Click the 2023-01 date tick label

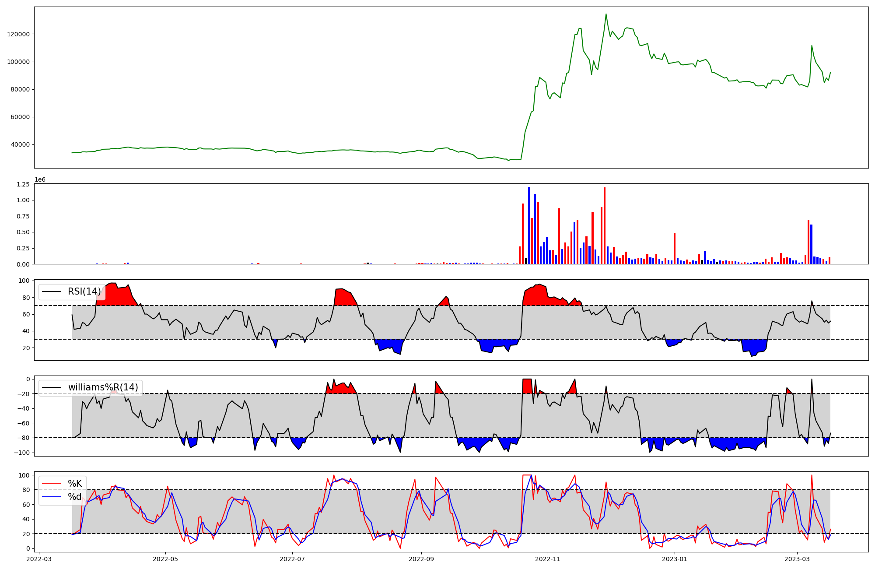coord(675,559)
